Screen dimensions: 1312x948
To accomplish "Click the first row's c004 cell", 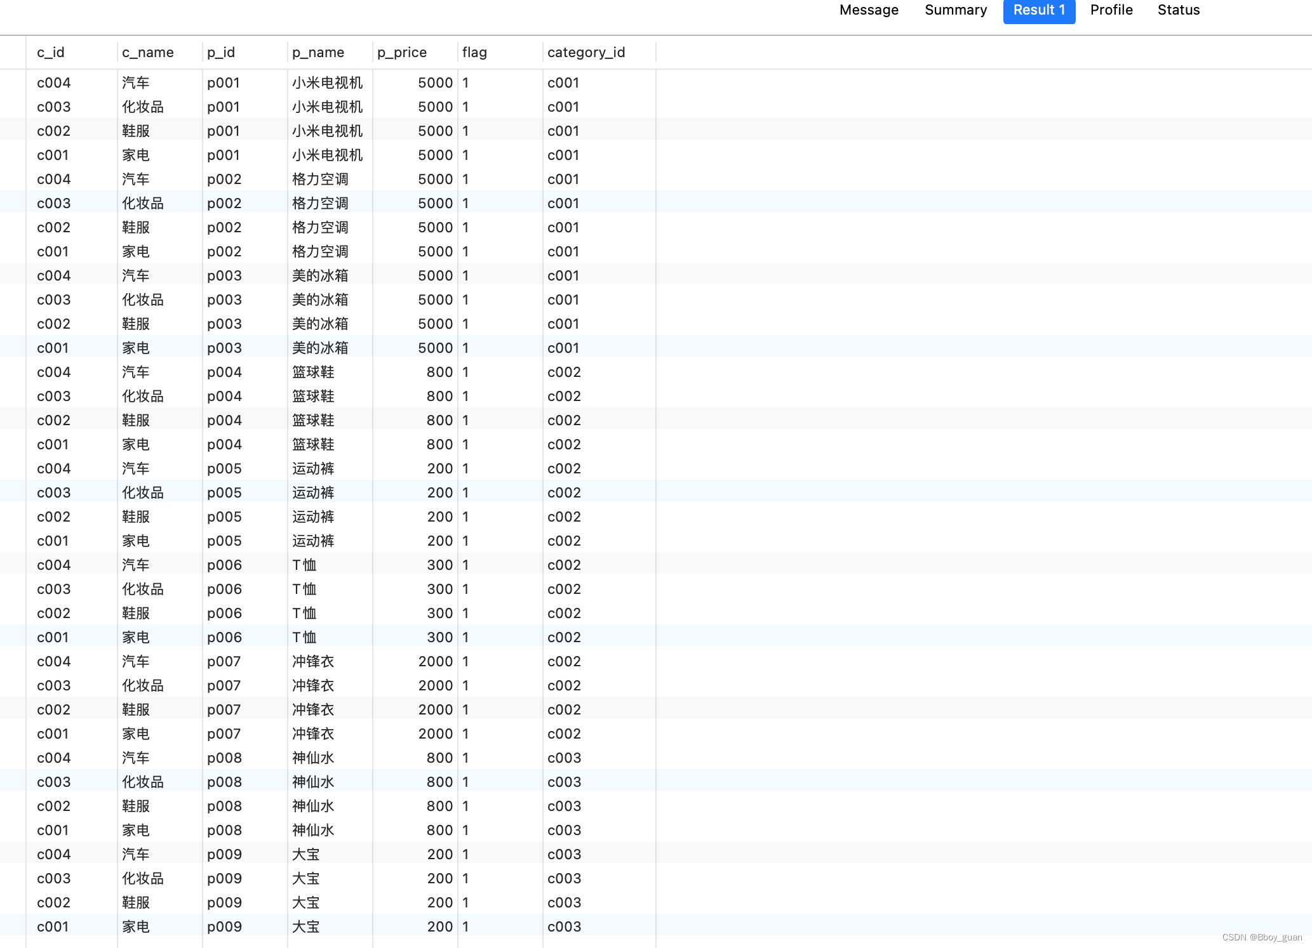I will click(53, 83).
